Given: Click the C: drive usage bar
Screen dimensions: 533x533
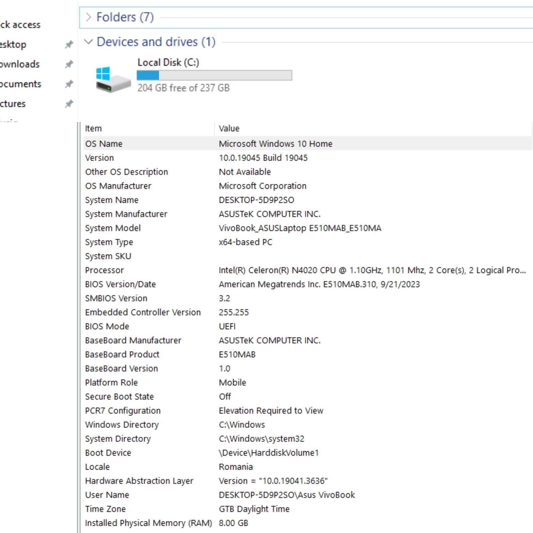Looking at the screenshot, I should (214, 75).
